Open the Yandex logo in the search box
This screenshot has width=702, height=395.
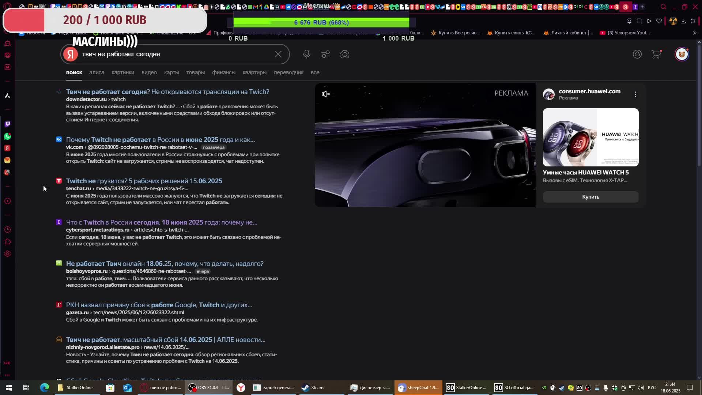[71, 54]
